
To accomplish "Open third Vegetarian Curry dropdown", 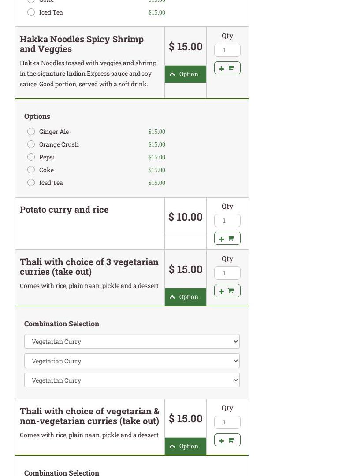I will 132,380.
